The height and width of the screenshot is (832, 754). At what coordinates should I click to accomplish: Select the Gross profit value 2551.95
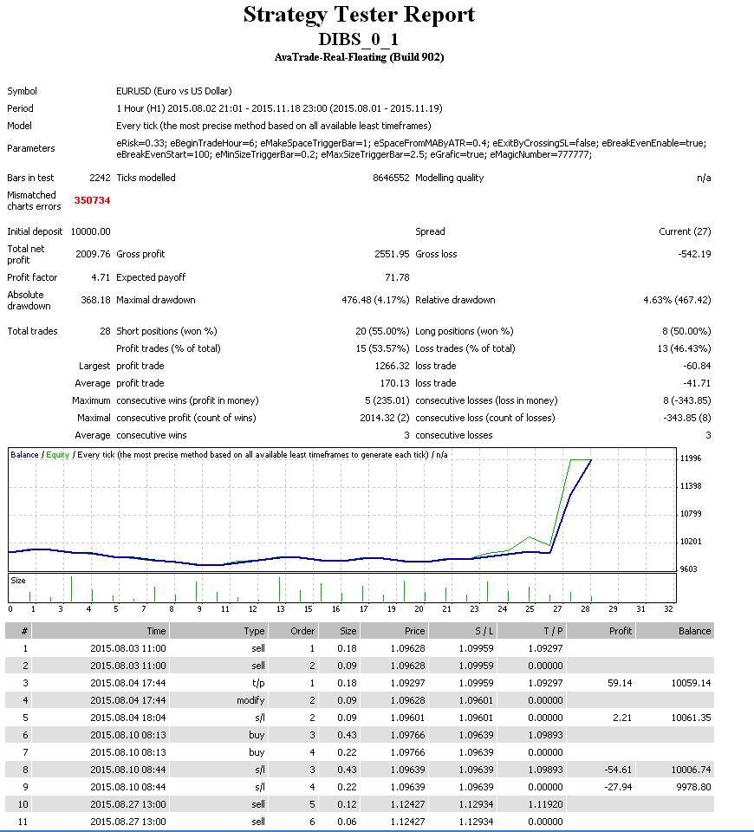(392, 254)
